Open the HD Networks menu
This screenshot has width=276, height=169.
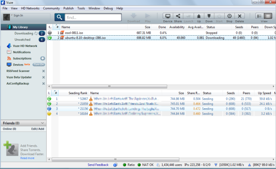[30, 8]
